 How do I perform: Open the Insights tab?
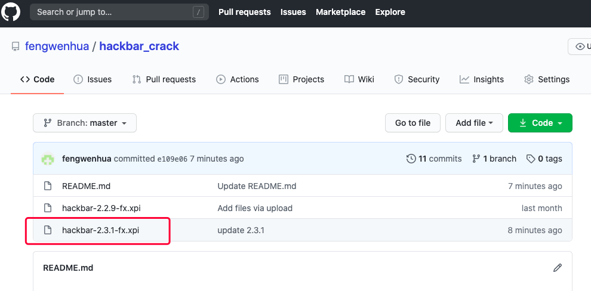(482, 79)
